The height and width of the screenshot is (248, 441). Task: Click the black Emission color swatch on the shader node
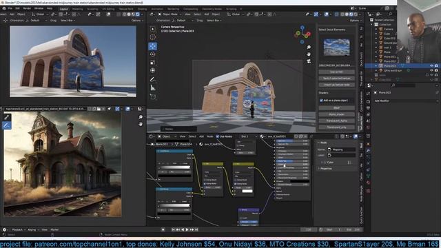(300, 182)
